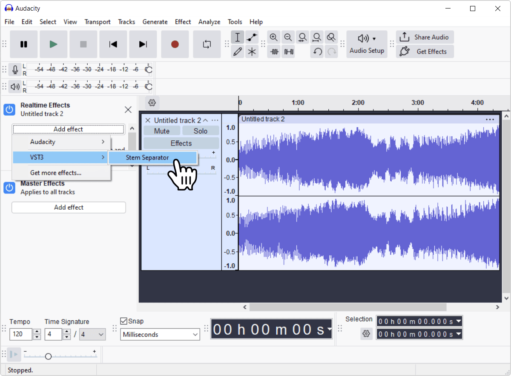Open track menu dots in track control panel
511x376 pixels.
click(x=215, y=120)
